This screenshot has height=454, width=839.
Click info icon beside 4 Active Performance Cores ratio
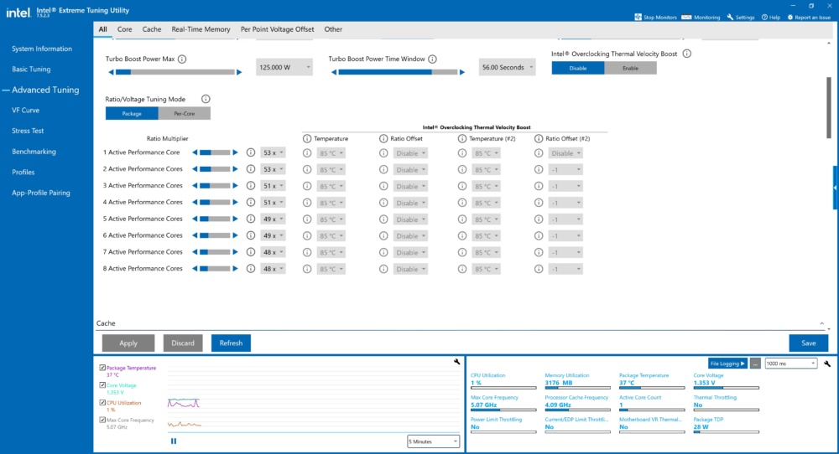(250, 203)
